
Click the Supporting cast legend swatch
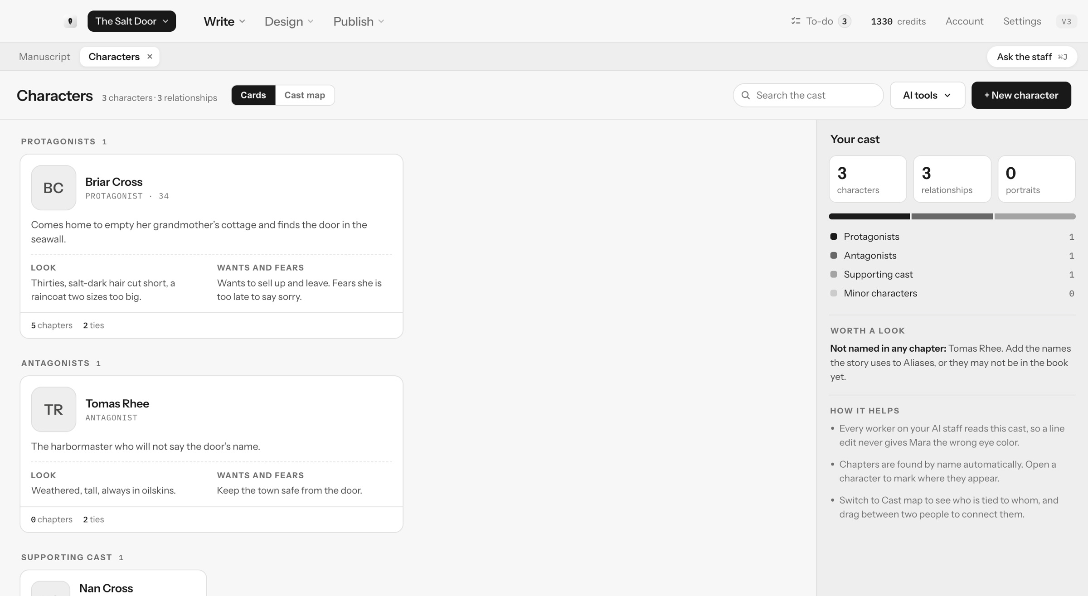pos(834,274)
